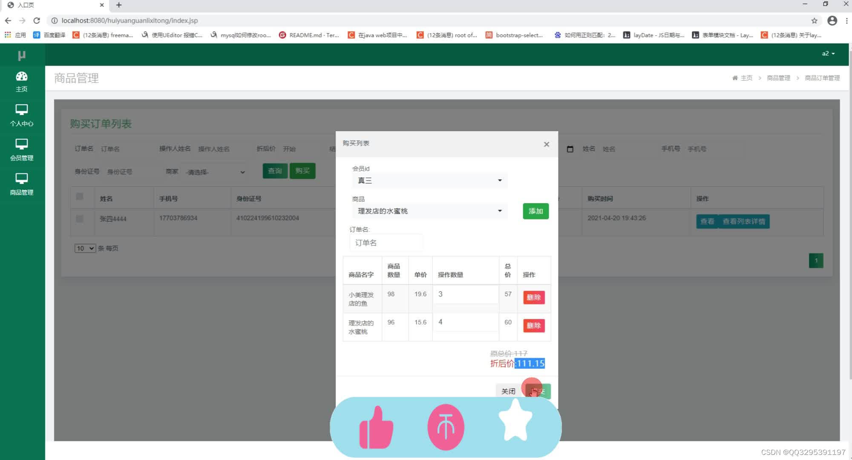This screenshot has height=460, width=852.
Task: Click the 购买 button in filter bar
Action: [x=302, y=171]
